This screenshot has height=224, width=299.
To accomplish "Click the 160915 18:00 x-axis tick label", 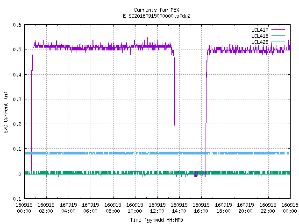I will click(x=223, y=208).
